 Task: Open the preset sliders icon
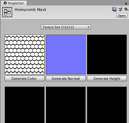coord(120,9)
